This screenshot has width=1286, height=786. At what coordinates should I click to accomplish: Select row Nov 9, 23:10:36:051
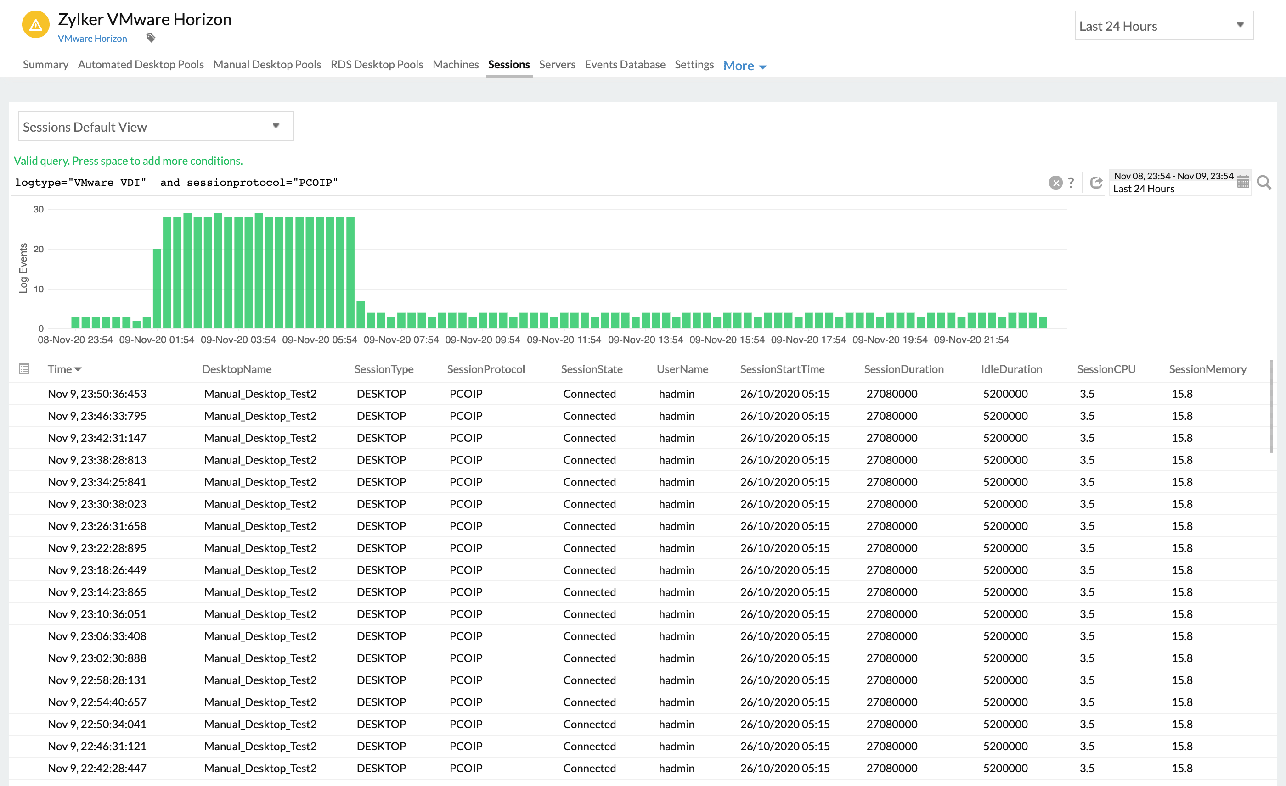(643, 614)
